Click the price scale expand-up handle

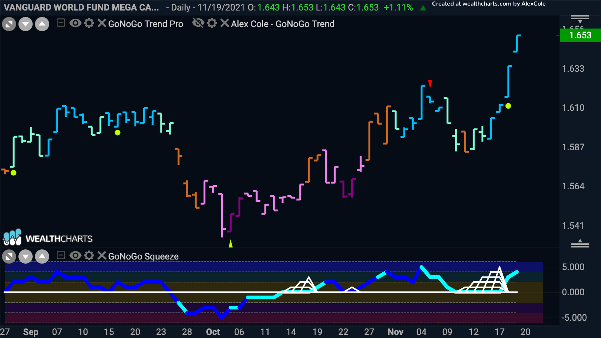tap(580, 243)
